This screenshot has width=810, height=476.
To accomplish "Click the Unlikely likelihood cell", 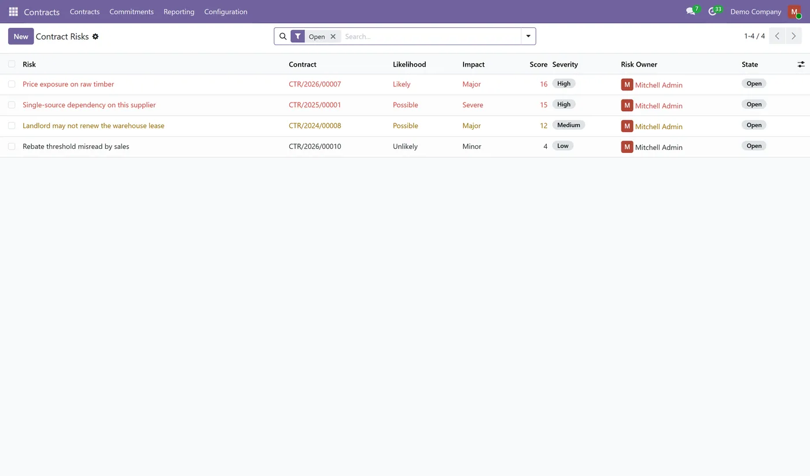I will pyautogui.click(x=405, y=147).
